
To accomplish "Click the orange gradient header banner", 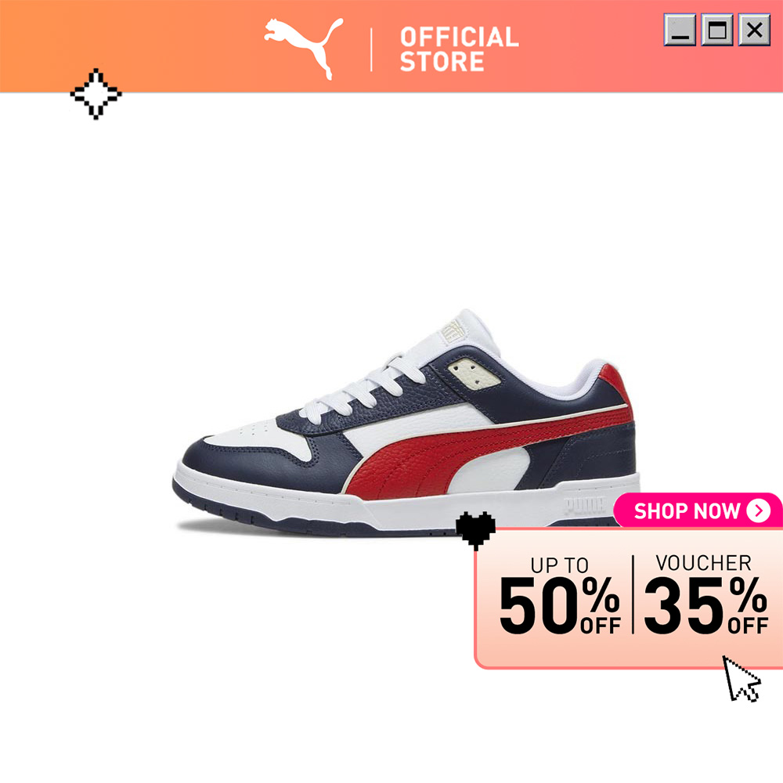I will click(391, 46).
